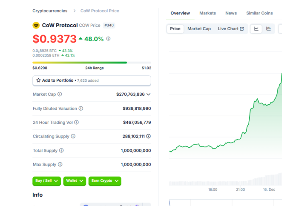The image size is (282, 206).
Task: Switch to line chart view icon
Action: click(256, 29)
